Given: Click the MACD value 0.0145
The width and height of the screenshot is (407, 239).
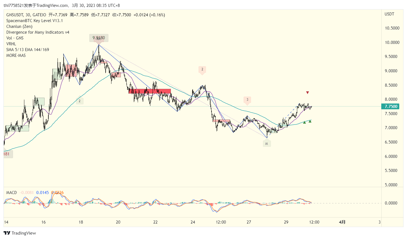Looking at the screenshot, I should 43,193.
